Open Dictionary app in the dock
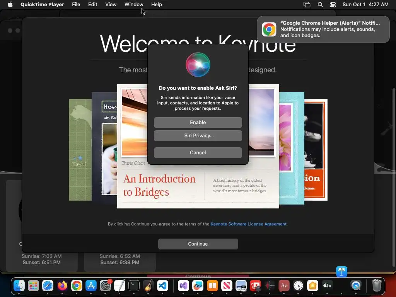 [284, 286]
